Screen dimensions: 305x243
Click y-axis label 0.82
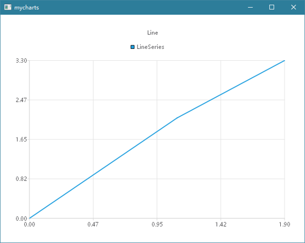point(21,179)
